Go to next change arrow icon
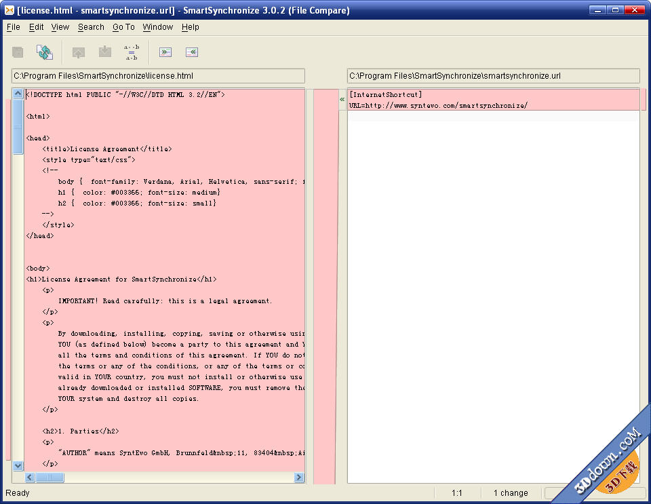This screenshot has width=651, height=504. click(x=104, y=52)
